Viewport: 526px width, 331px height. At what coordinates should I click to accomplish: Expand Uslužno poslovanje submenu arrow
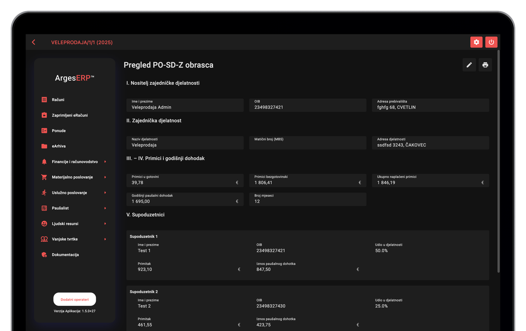105,193
